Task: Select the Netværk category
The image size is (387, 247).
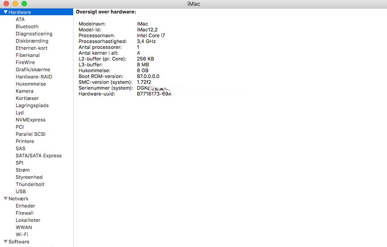Action: click(18, 199)
